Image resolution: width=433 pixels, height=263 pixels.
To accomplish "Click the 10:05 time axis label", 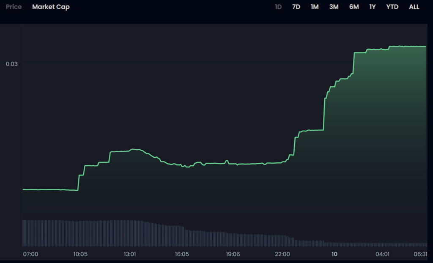I will tap(80, 254).
